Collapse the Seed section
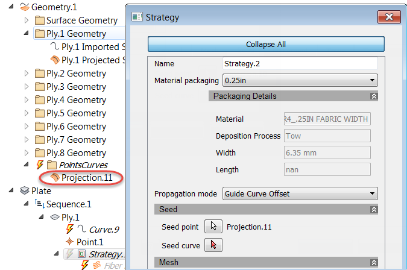This screenshot has height=270, width=407. point(374,210)
